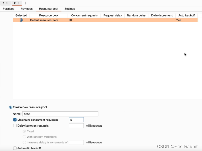Close attack tab 1
The image size is (202, 151).
(7, 3)
